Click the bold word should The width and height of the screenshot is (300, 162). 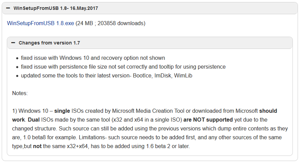(268, 111)
